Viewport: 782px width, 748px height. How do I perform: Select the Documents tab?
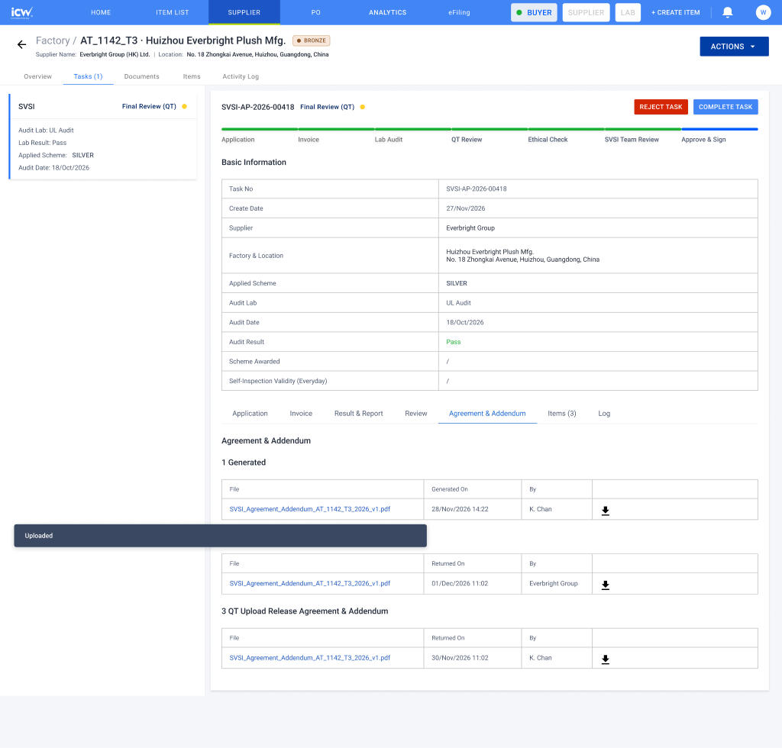[x=141, y=76]
